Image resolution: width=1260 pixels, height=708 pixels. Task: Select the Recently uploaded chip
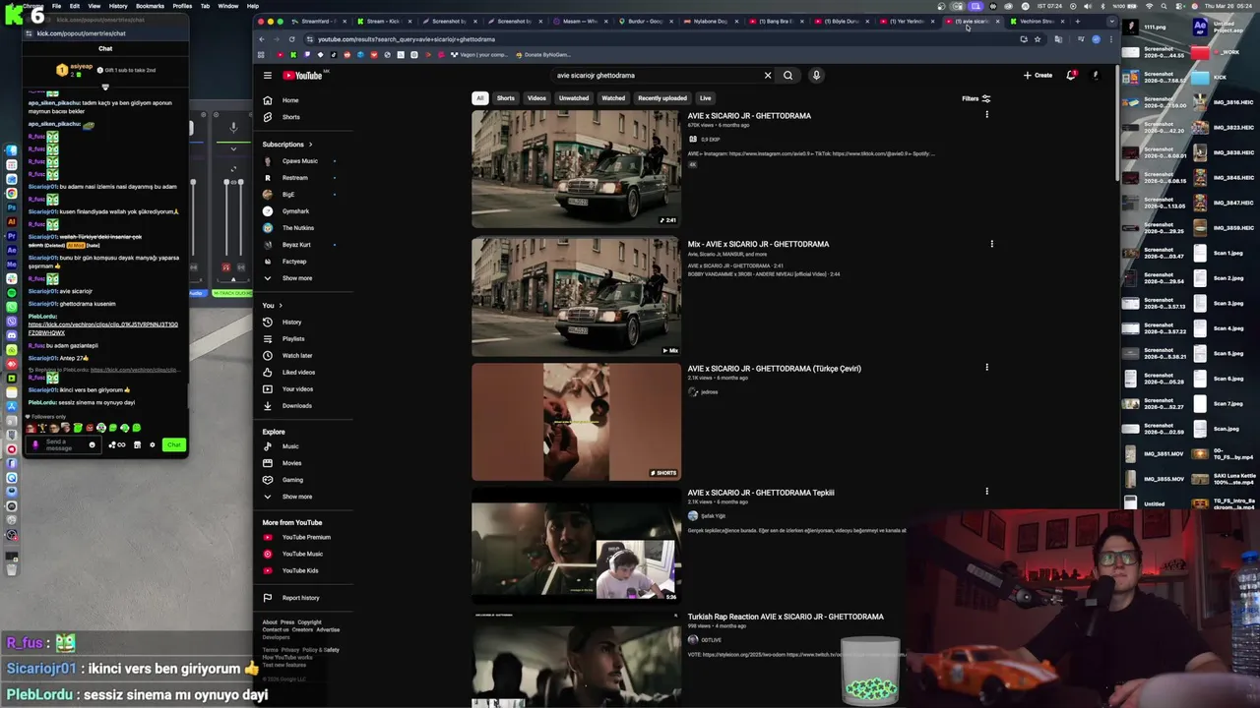662,98
